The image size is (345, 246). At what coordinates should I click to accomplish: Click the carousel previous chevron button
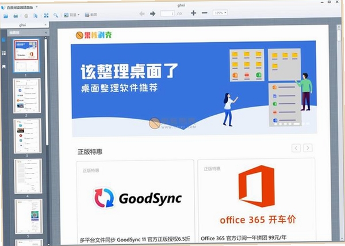pyautogui.click(x=296, y=148)
